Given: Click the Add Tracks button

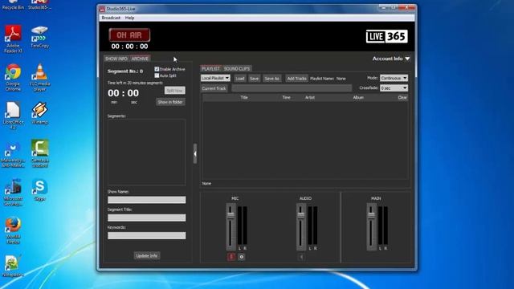Looking at the screenshot, I should click(296, 79).
